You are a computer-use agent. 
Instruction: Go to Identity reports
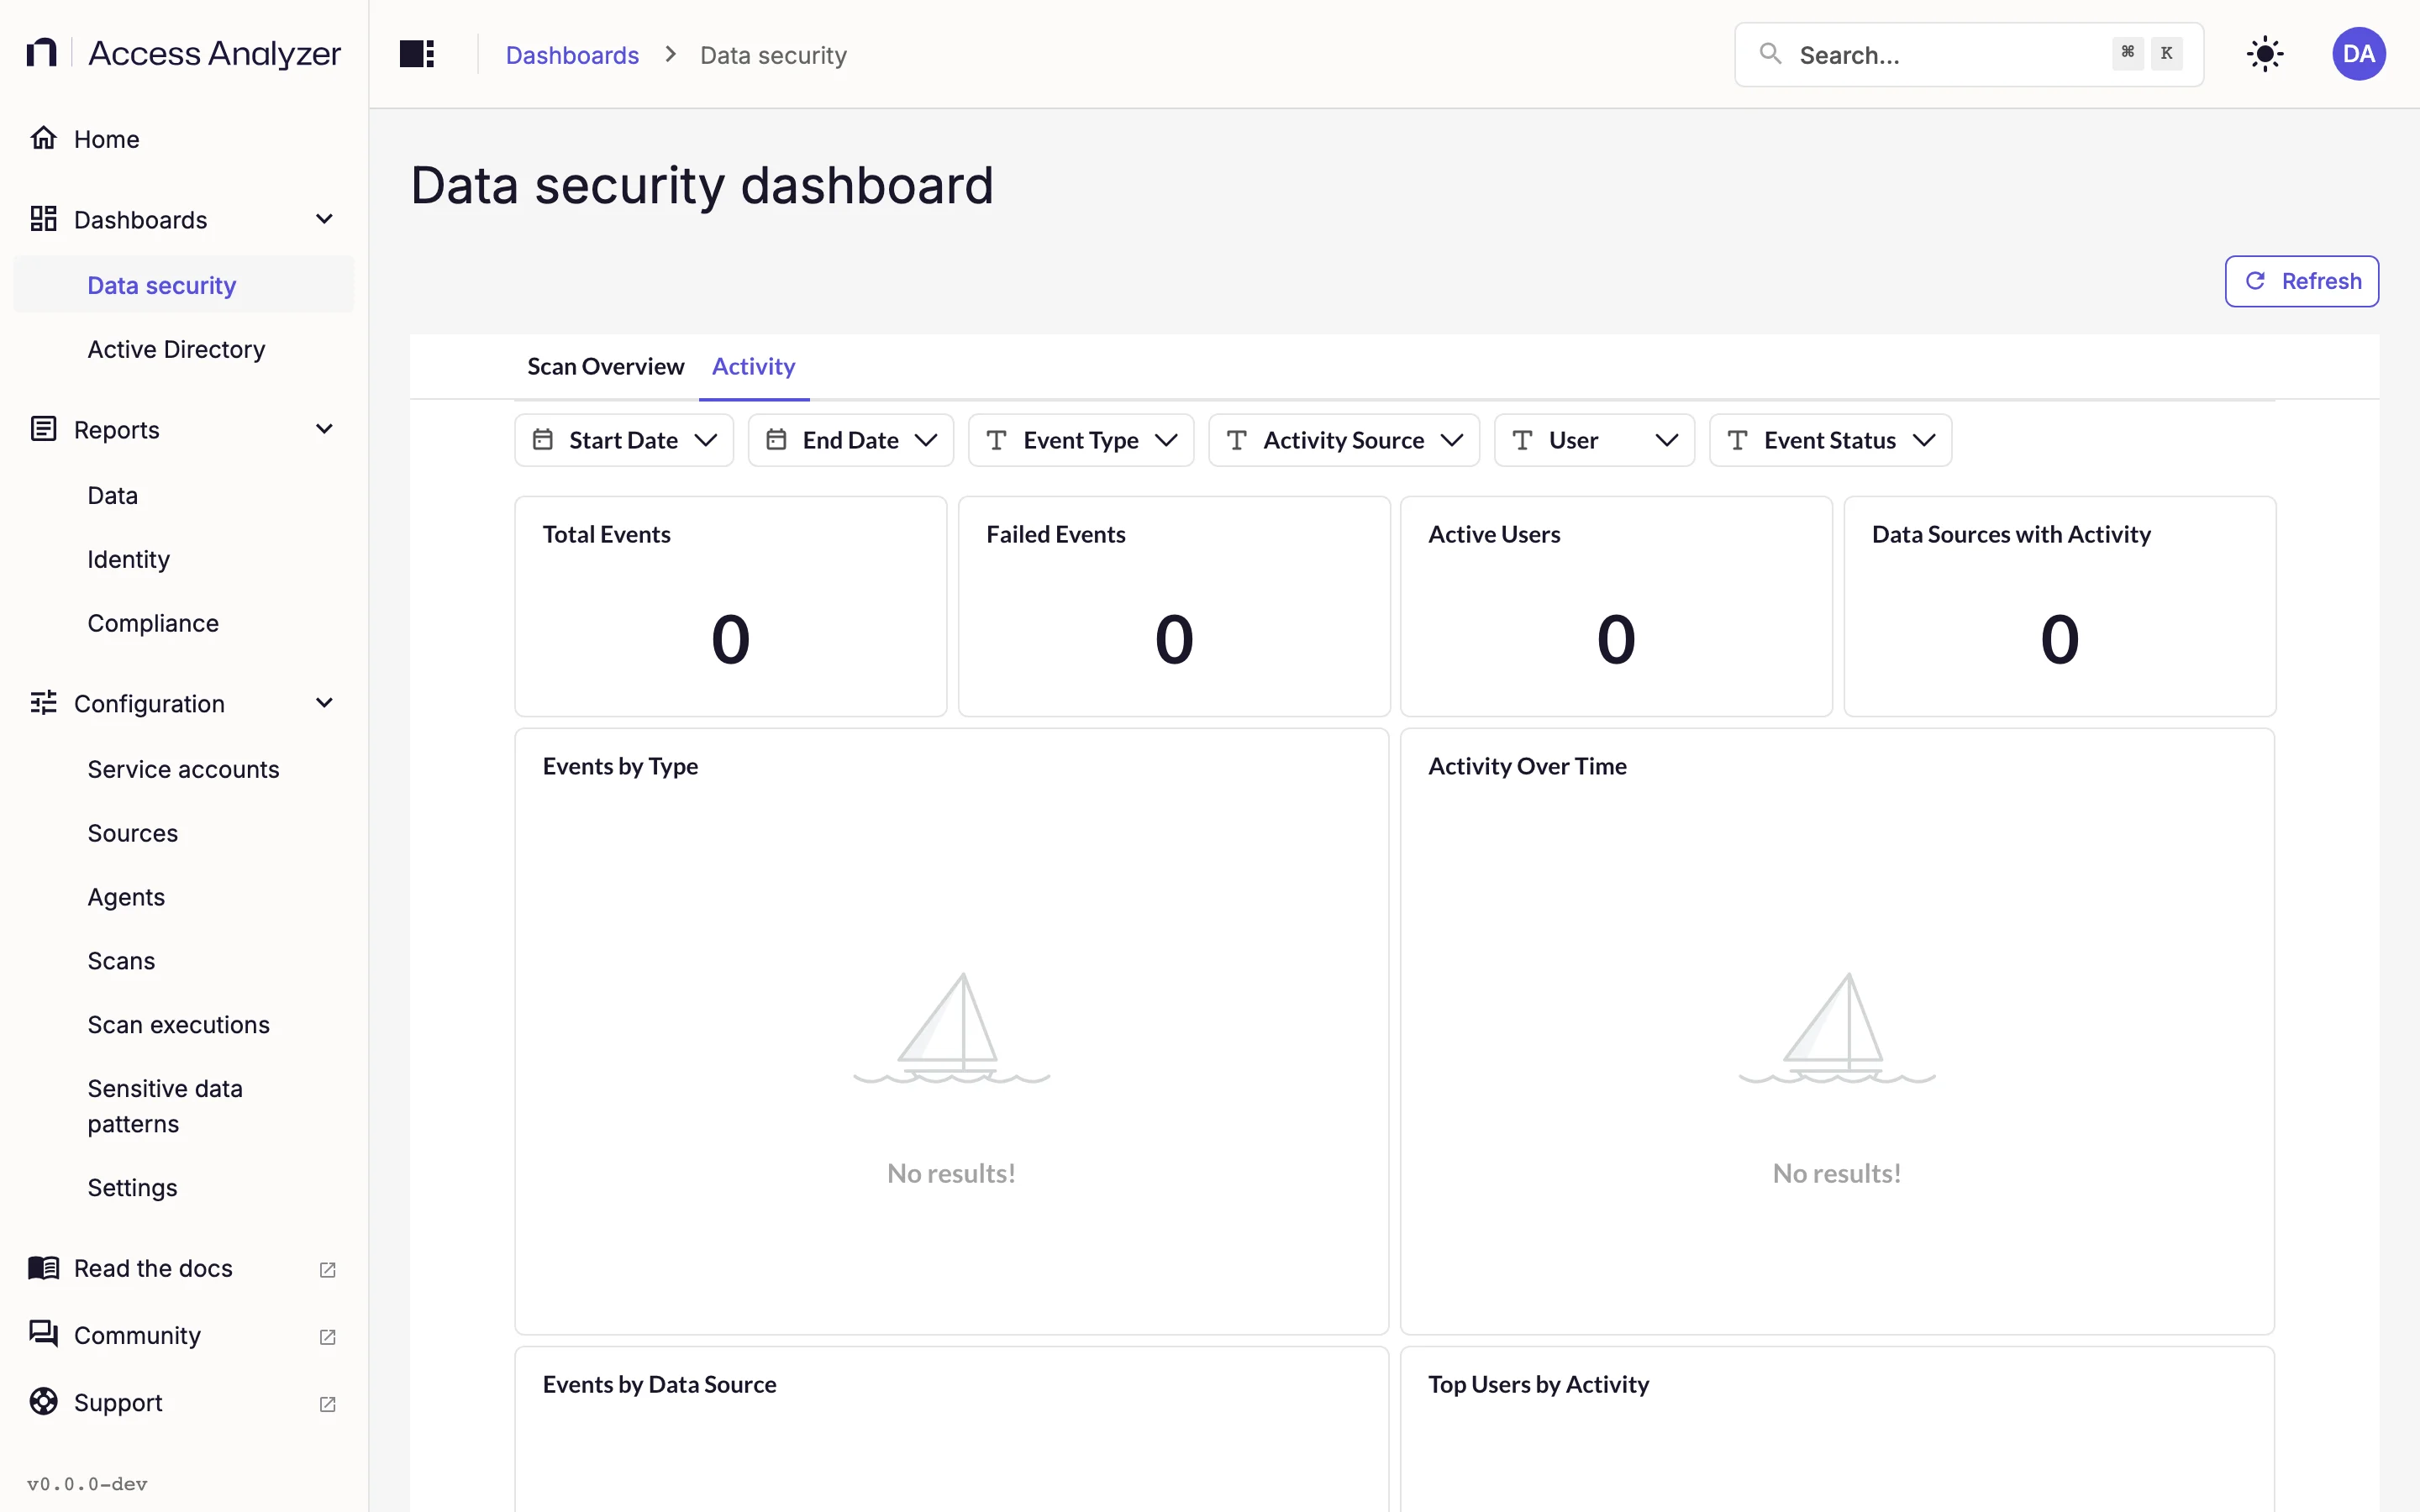click(x=184, y=559)
